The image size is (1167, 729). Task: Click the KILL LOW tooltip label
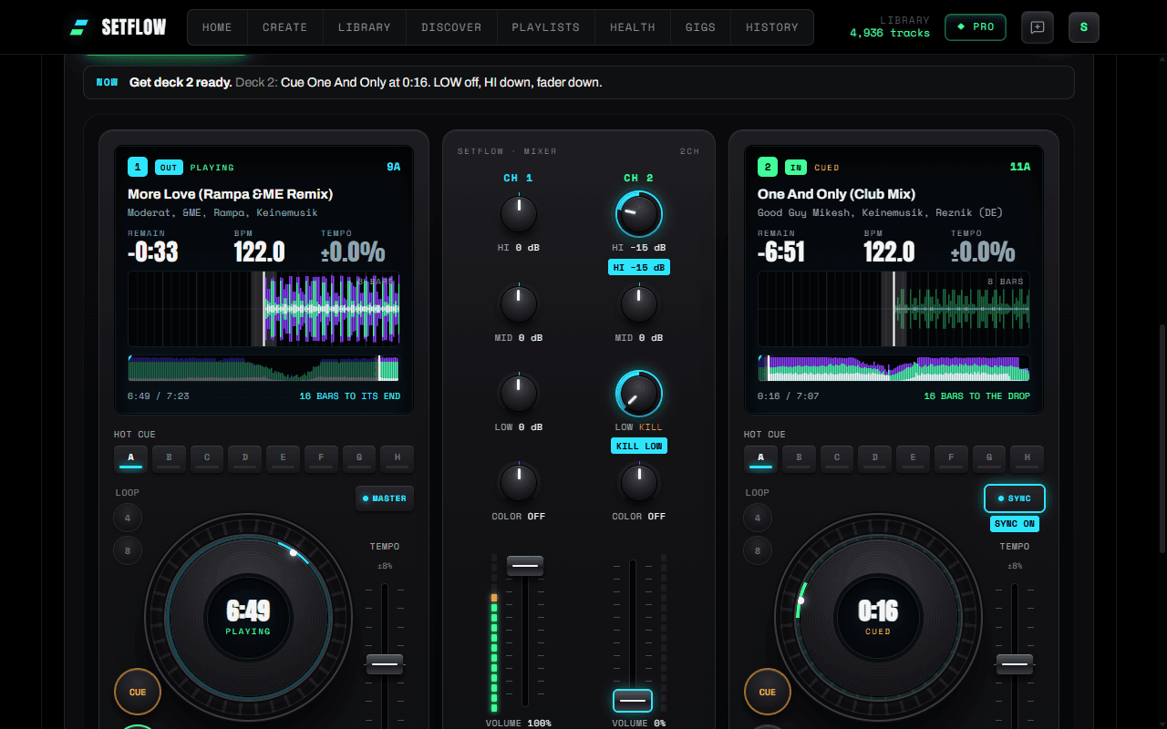coord(639,446)
